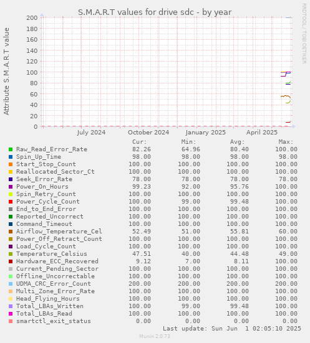Screen dimensions: 310x343
Task: Select the Temperature_Celsius legend label
Action: pos(52,254)
